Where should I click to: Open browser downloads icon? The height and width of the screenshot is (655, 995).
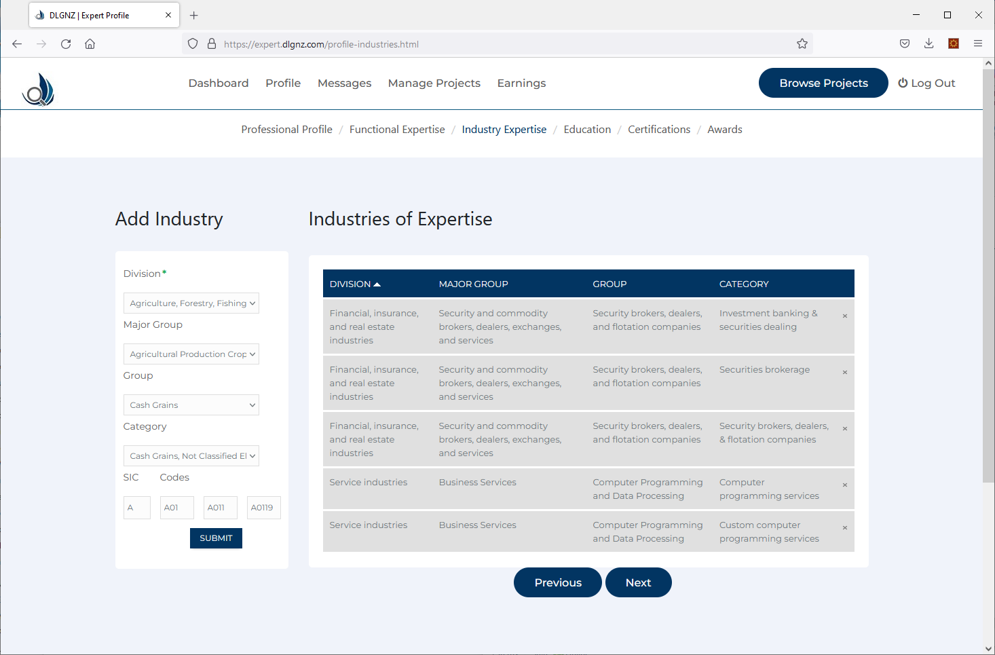point(929,44)
